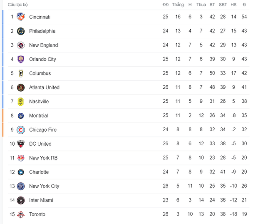Open the Montréal team link
Viewport: 258px width, 224px height.
38,116
